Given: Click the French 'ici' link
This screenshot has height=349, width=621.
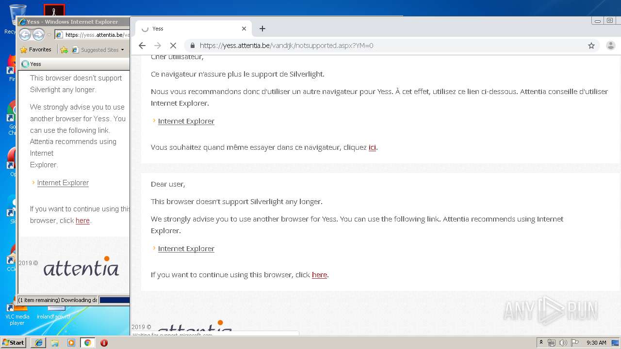Looking at the screenshot, I should [372, 147].
